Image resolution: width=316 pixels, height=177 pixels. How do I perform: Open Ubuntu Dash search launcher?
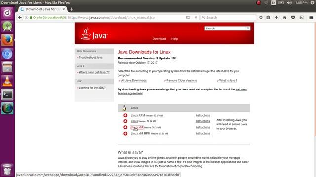(x=7, y=13)
